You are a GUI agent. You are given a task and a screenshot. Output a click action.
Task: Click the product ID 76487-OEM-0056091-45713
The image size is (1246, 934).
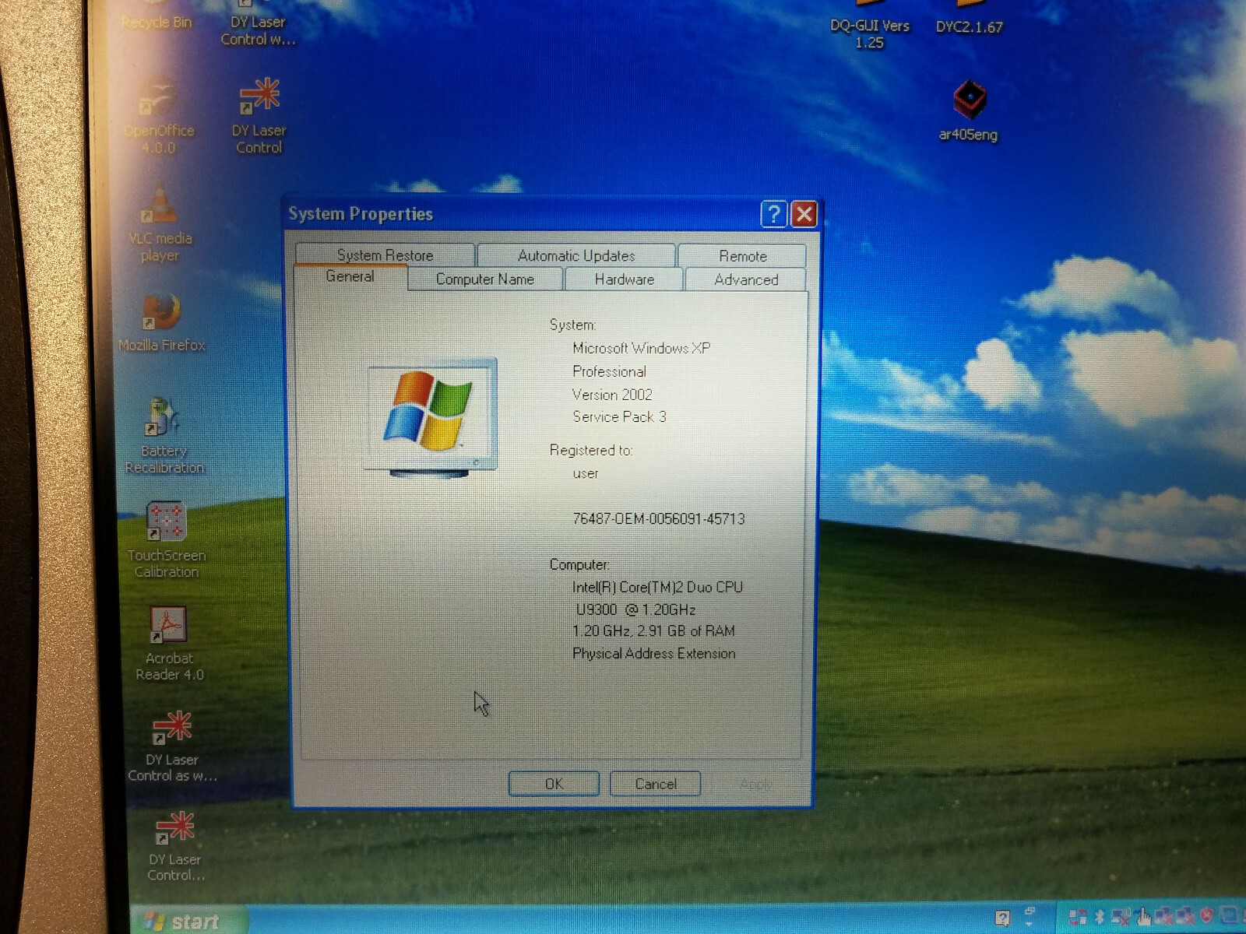pos(659,518)
